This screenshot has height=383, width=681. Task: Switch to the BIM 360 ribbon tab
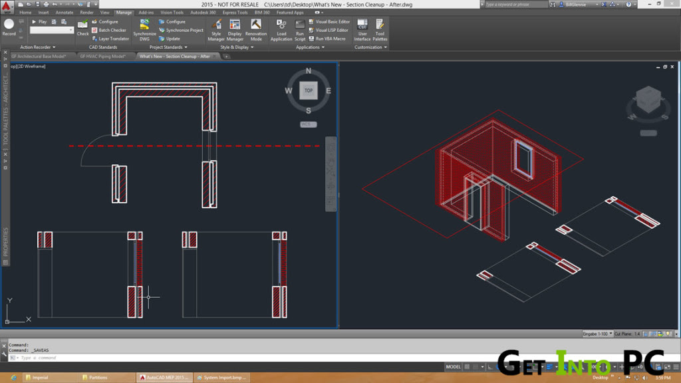(262, 13)
